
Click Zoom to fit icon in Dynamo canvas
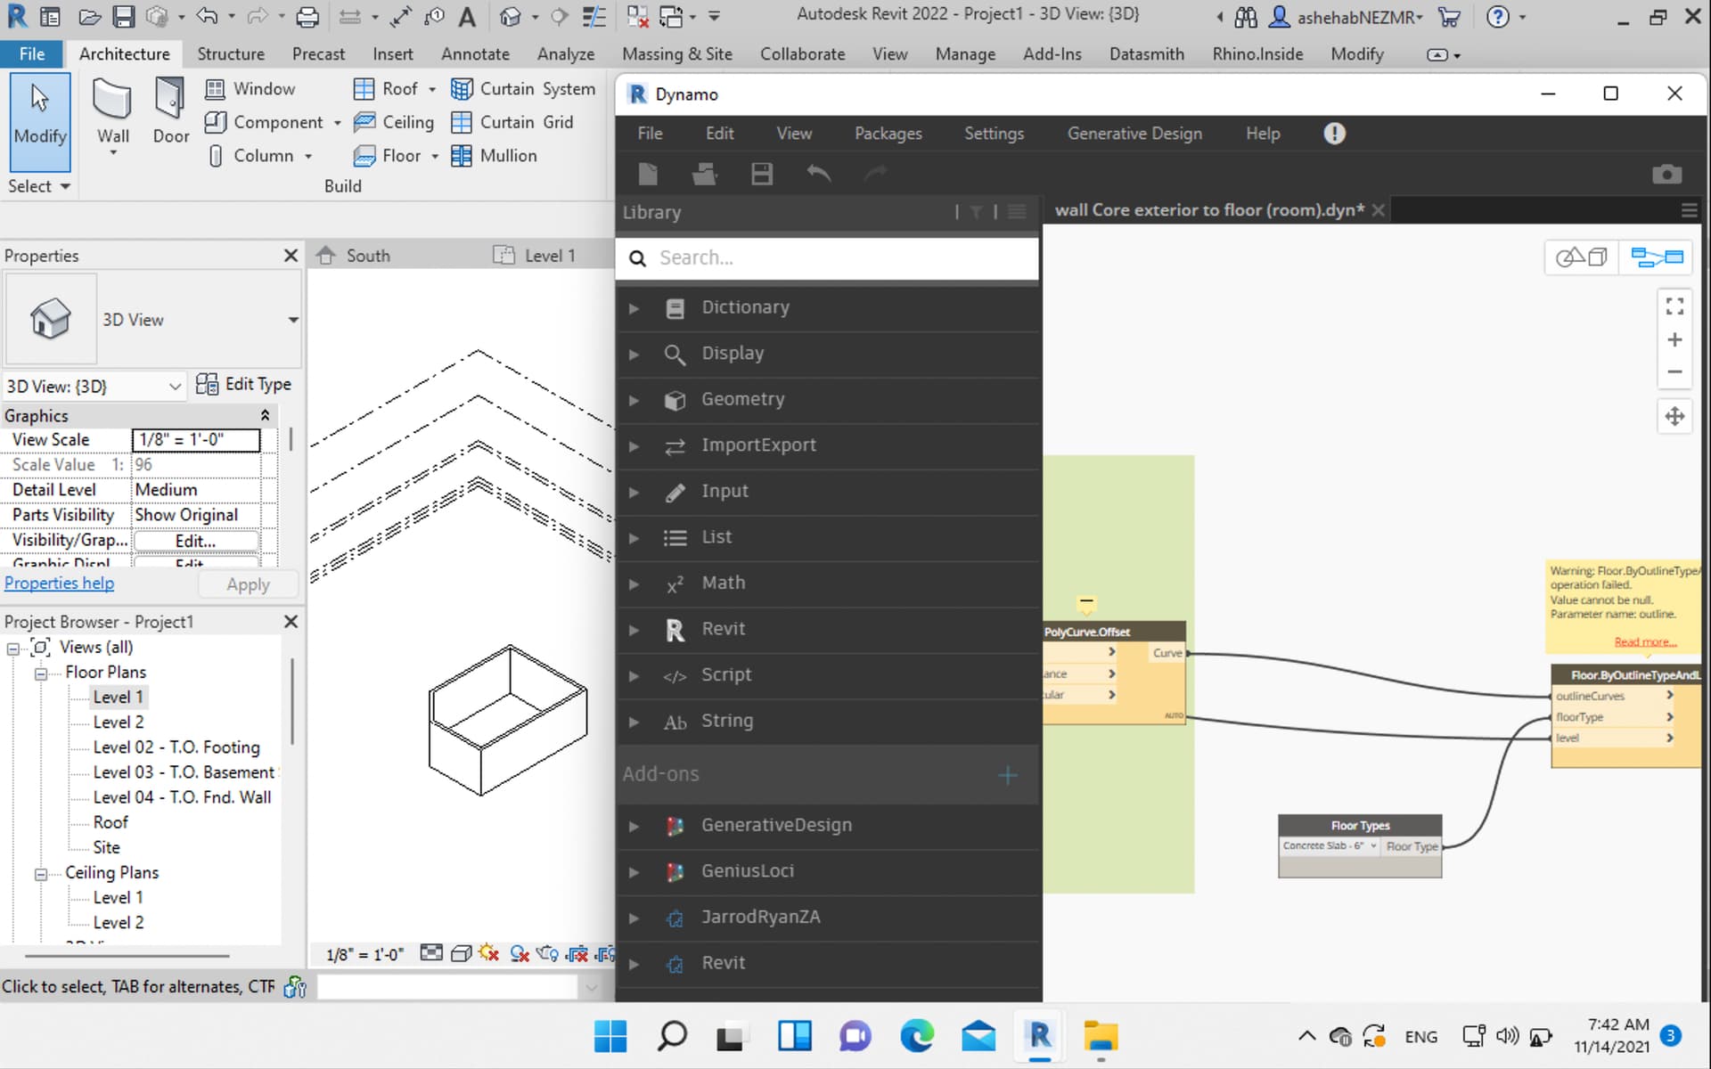pos(1674,306)
